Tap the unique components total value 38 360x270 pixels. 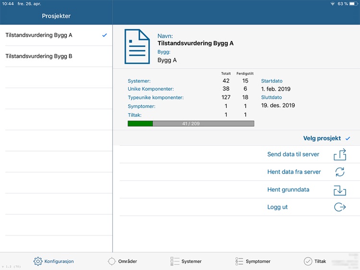pos(226,89)
